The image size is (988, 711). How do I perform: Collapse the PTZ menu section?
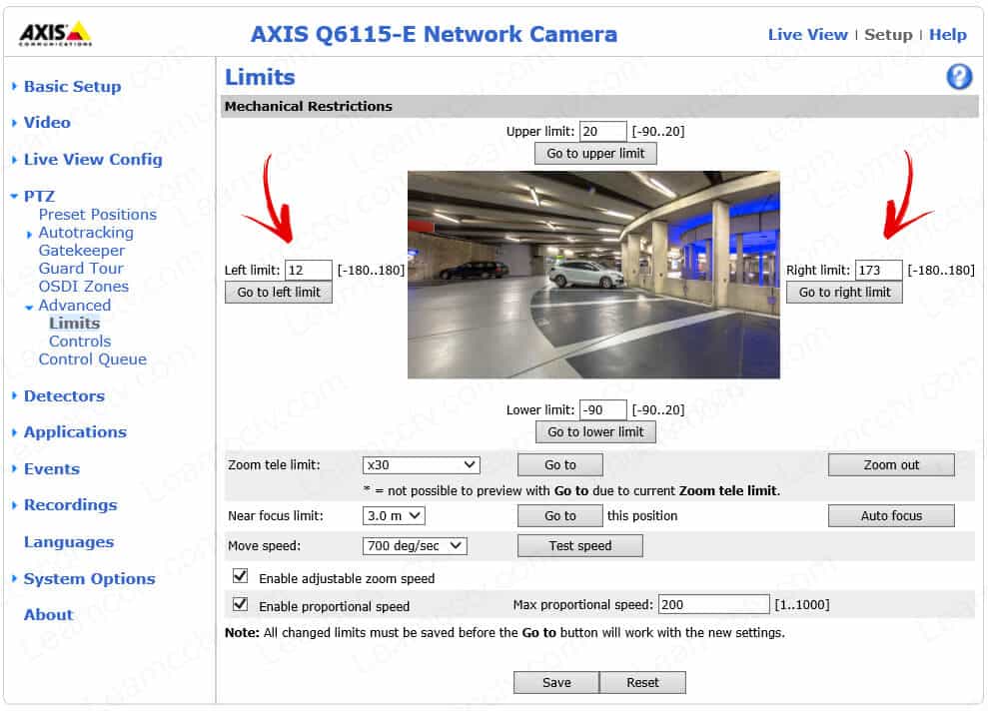(x=39, y=196)
